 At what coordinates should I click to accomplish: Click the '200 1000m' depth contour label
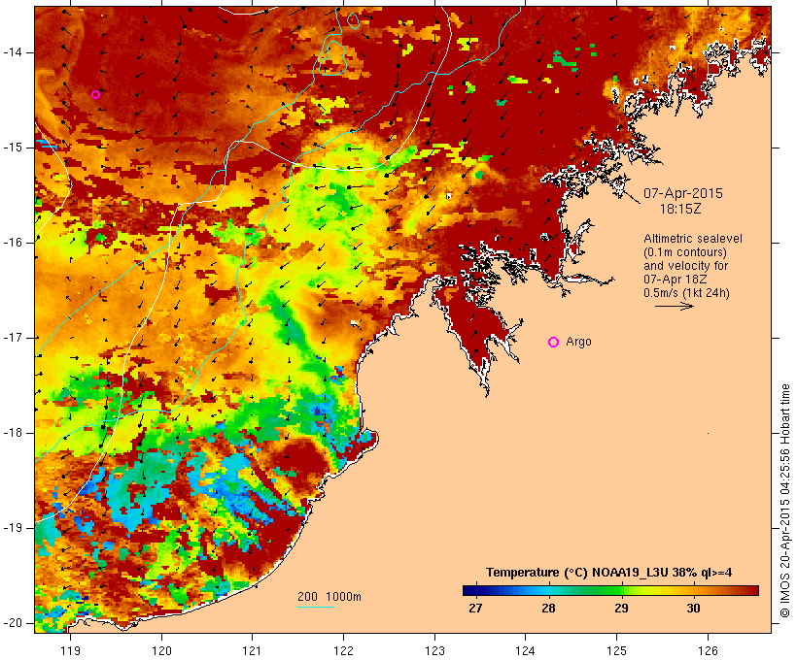(329, 597)
